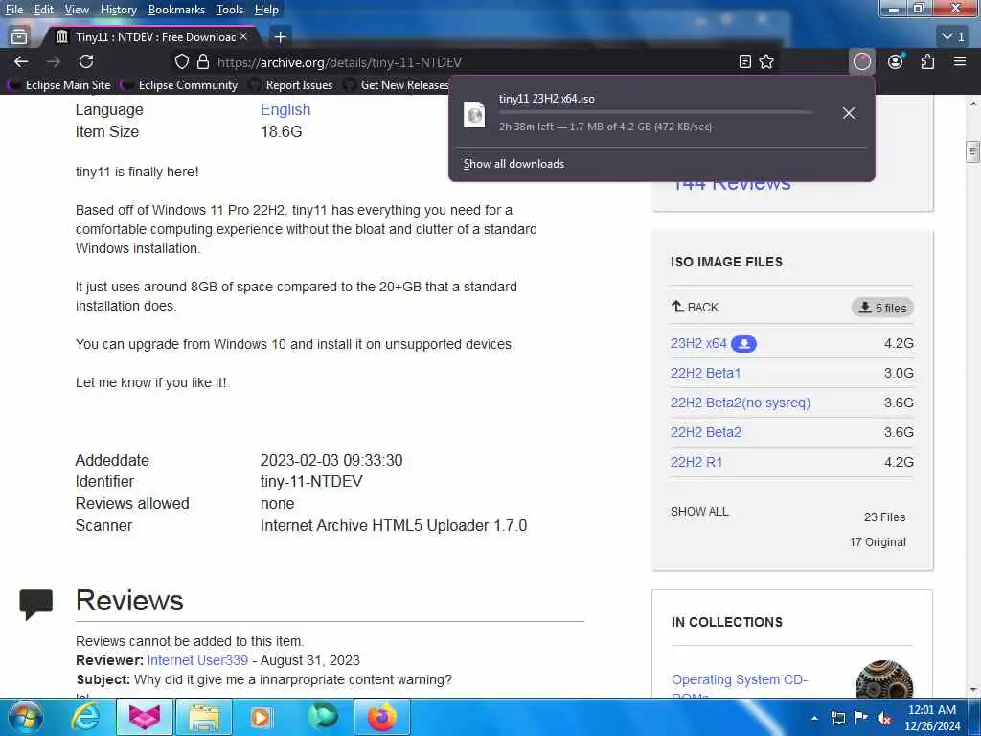Screen dimensions: 981x736
Task: Open Report Issues bookmark
Action: (291, 84)
